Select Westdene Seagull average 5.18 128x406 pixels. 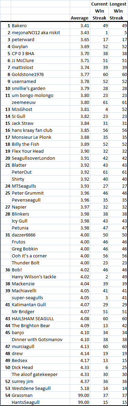[x=80, y=389]
